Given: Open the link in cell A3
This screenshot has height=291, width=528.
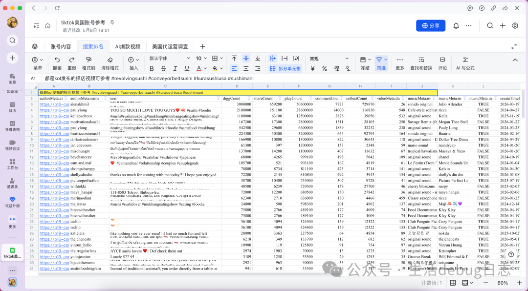Looking at the screenshot, I should [54, 104].
